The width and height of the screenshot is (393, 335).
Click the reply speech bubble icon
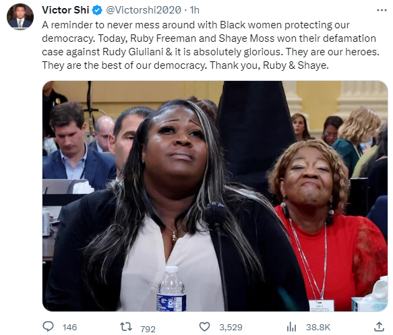click(x=49, y=326)
